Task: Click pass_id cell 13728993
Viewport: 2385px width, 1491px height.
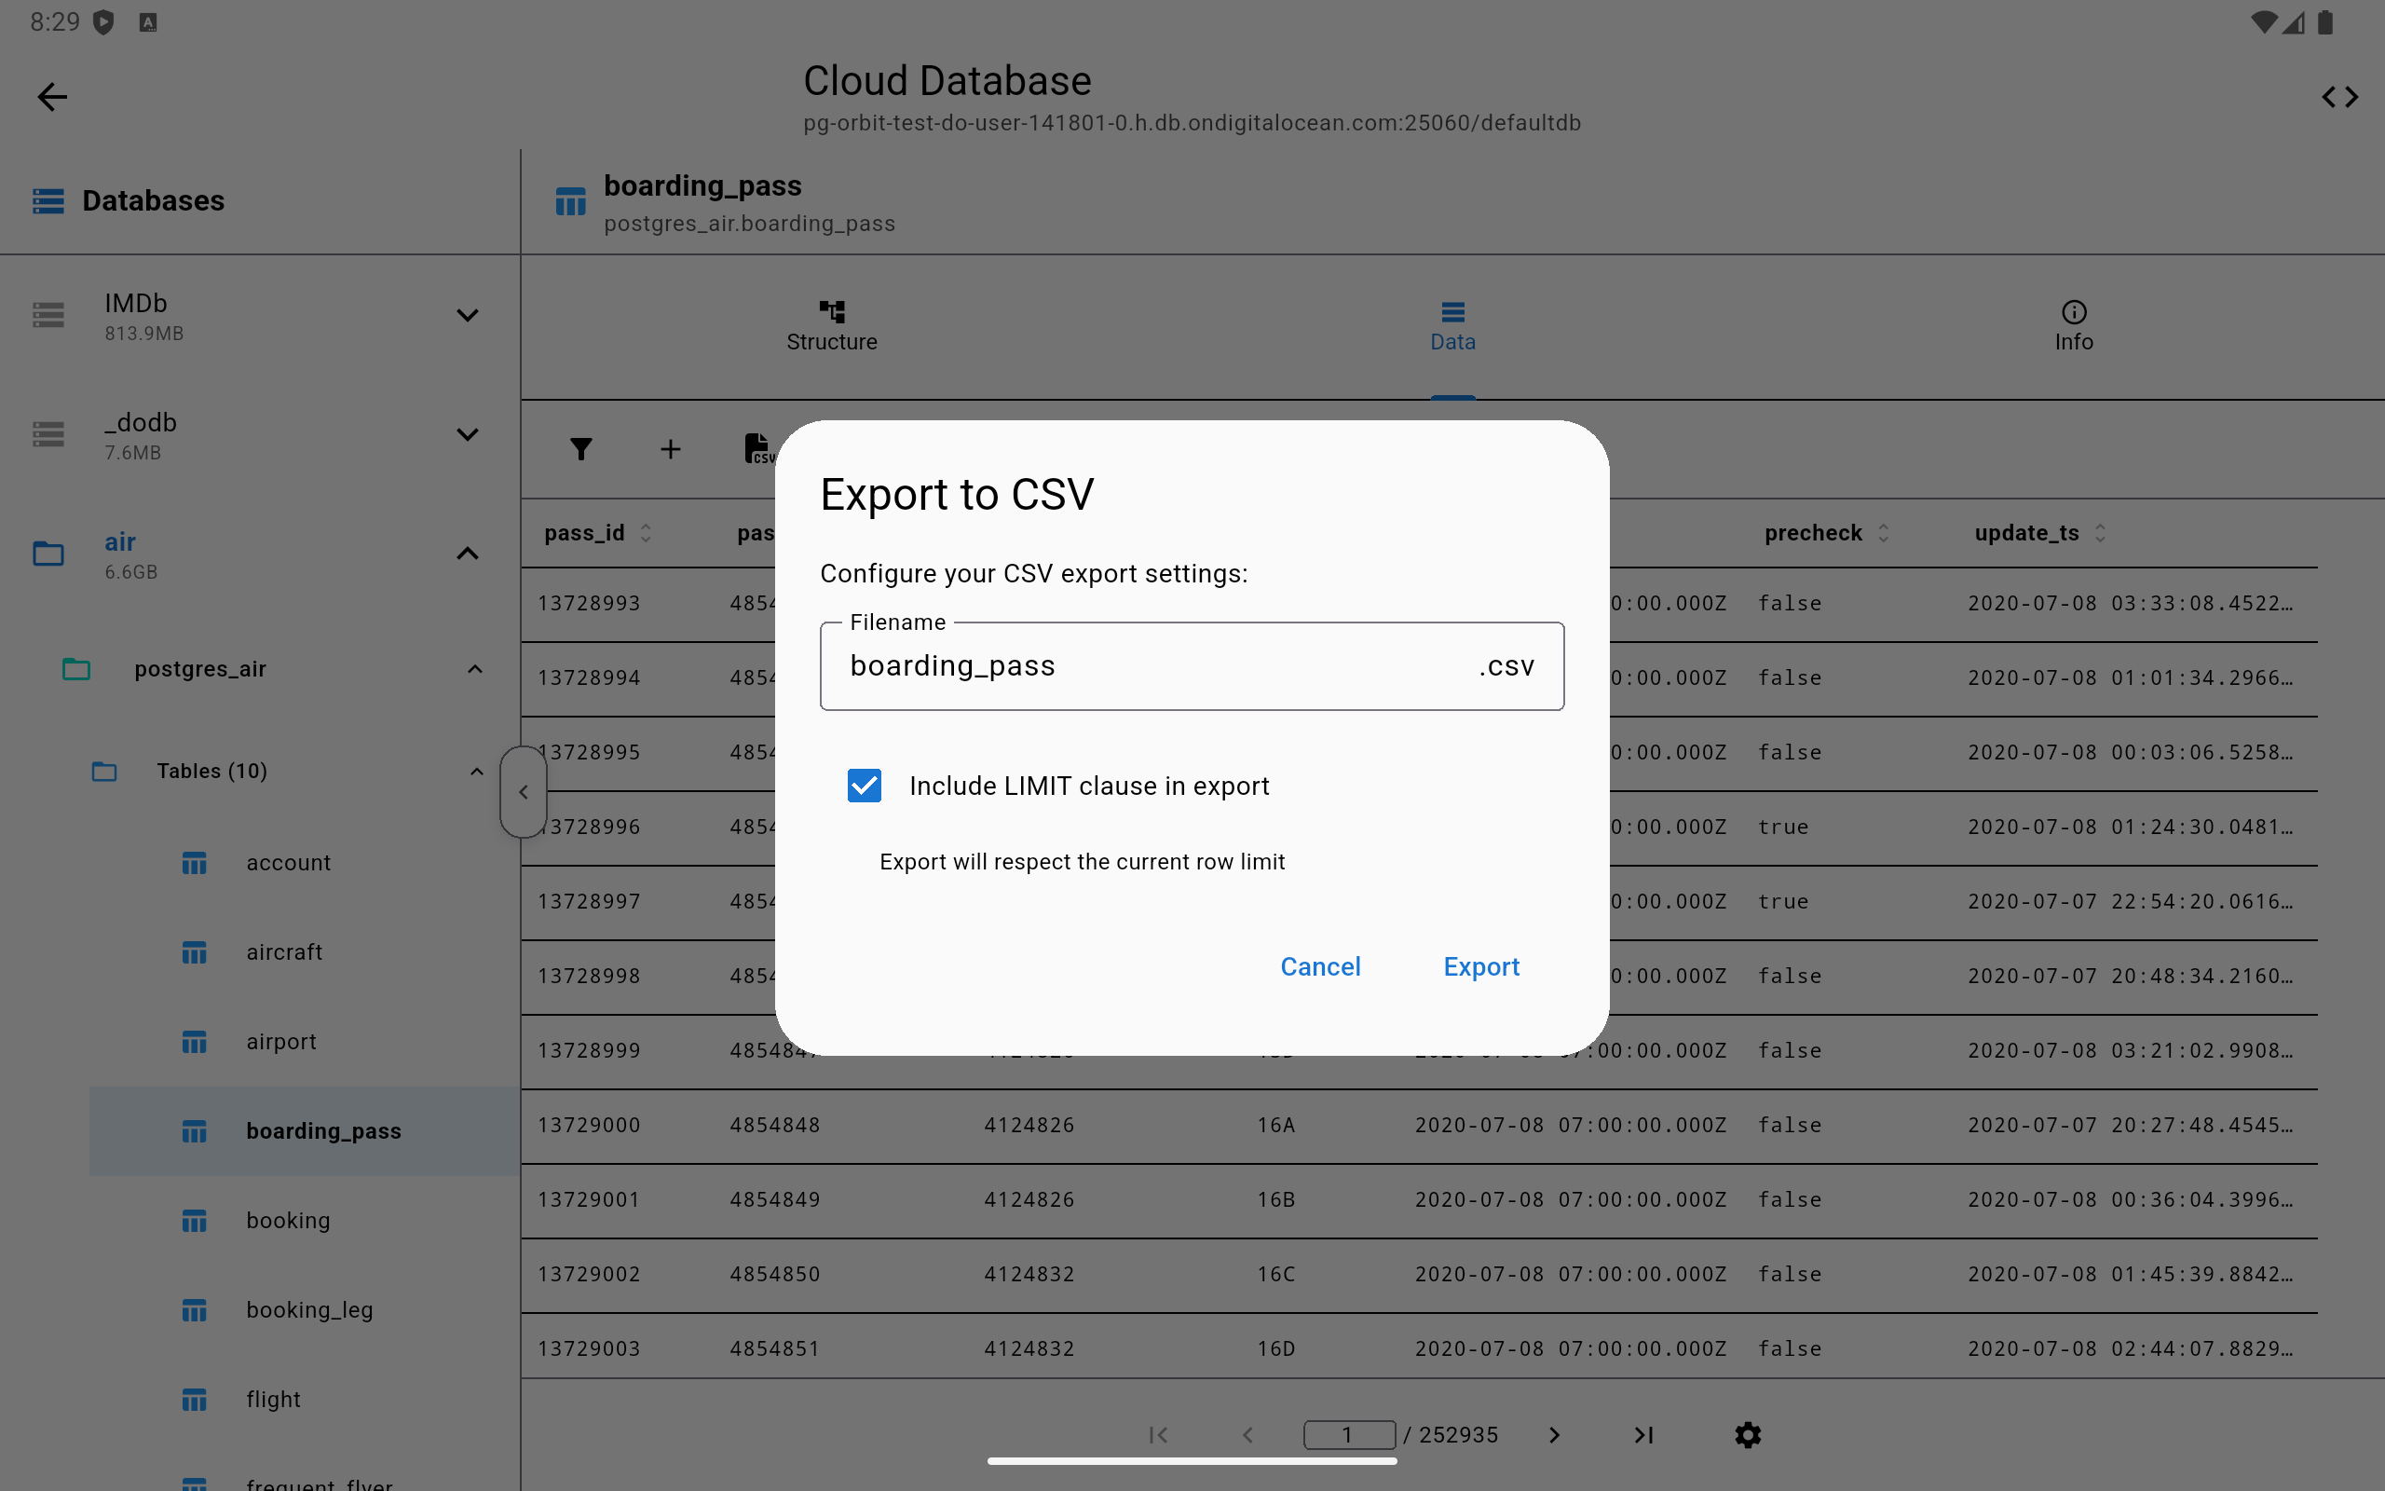Action: 590,604
